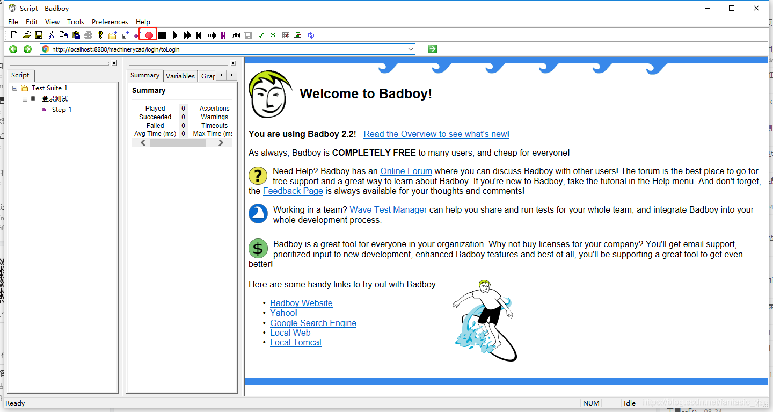The height and width of the screenshot is (412, 773).
Task: Open the View menu
Action: [52, 22]
